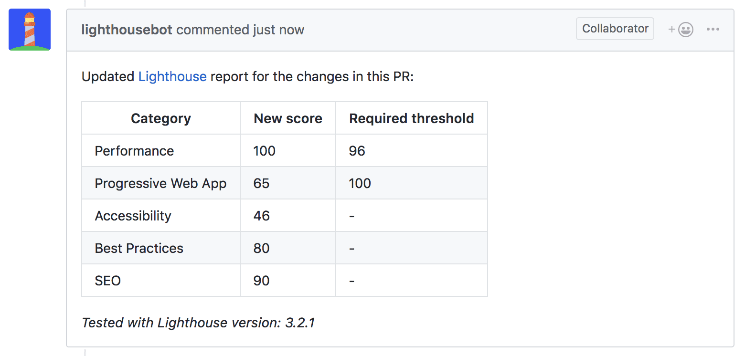Click the Required threshold column header

pyautogui.click(x=411, y=118)
